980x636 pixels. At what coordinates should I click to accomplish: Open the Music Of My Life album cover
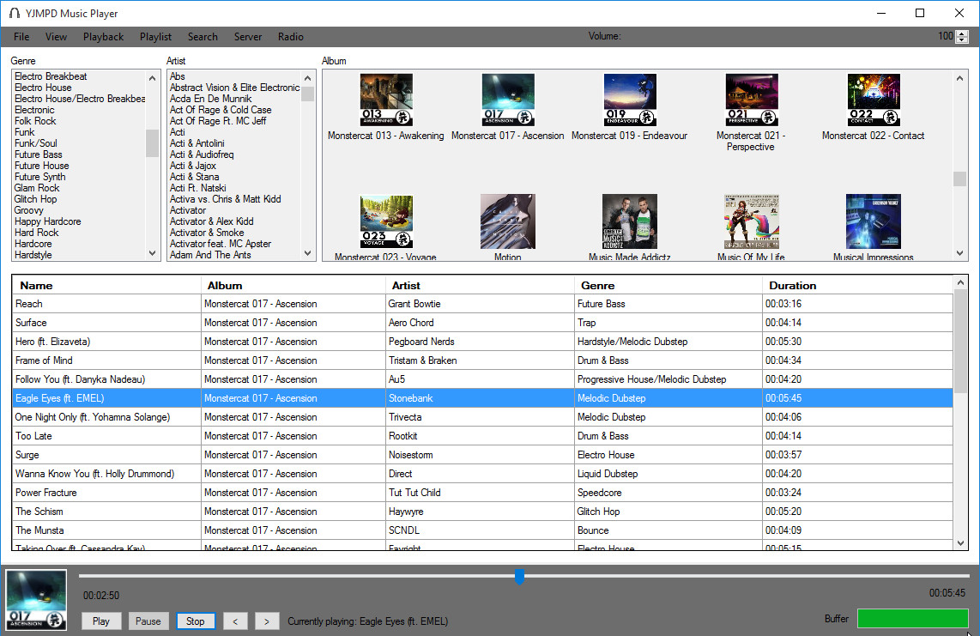751,221
